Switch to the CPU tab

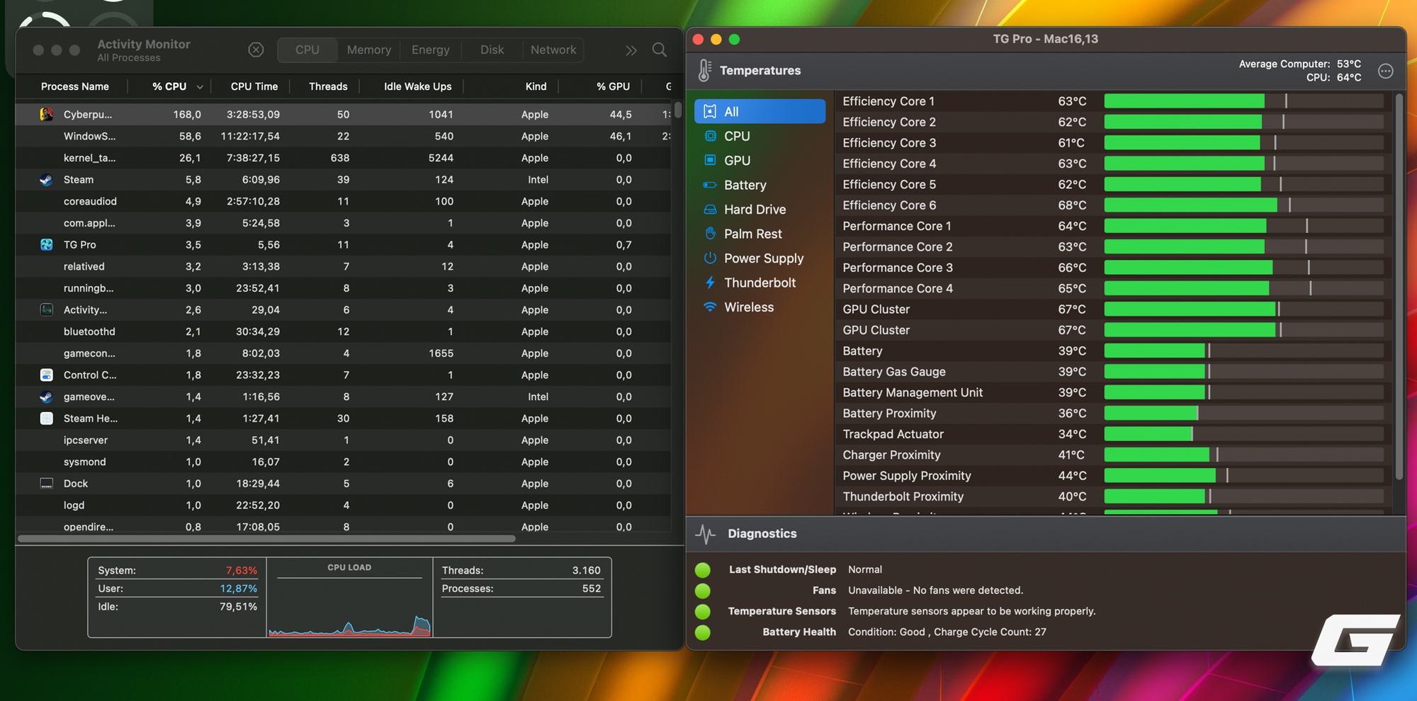307,50
